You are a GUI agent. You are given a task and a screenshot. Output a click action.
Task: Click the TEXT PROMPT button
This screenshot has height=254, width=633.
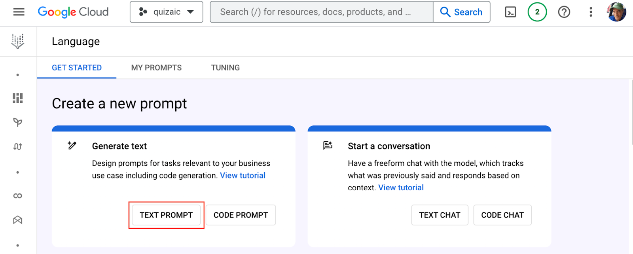click(x=166, y=215)
